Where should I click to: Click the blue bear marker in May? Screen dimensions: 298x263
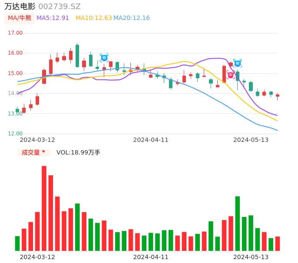coord(238,63)
